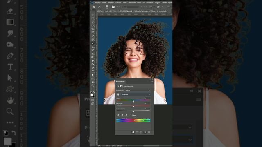Reset adjustment to defaults in Properties footer
The image size is (262, 147).
coord(141,132)
